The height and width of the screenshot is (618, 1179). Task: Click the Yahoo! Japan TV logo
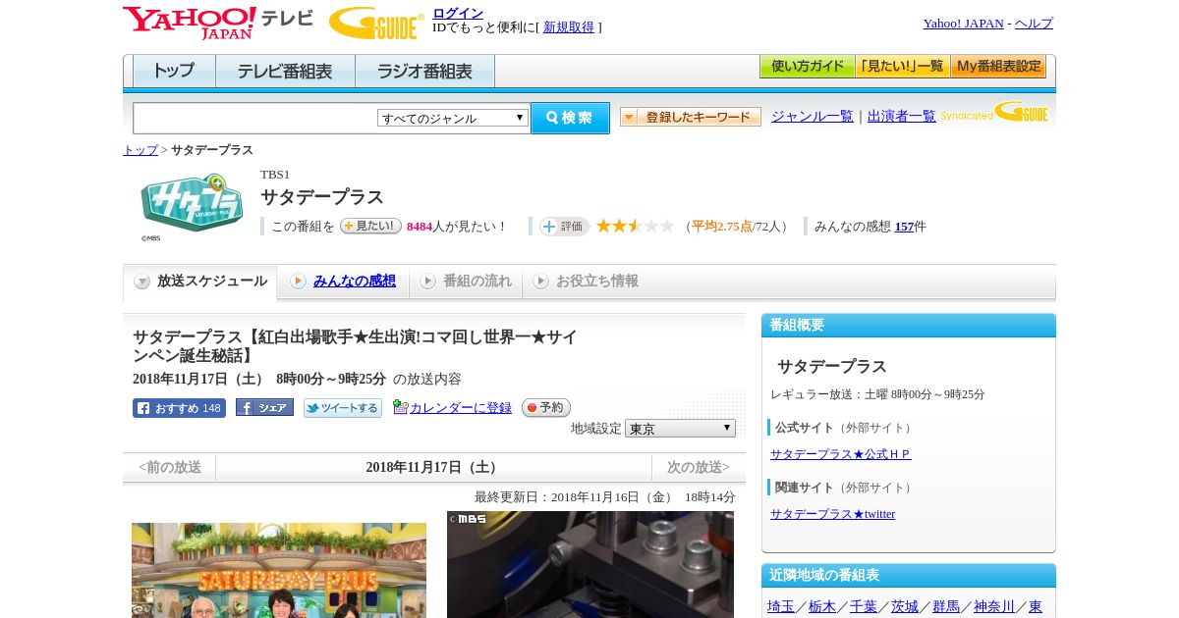point(218,23)
